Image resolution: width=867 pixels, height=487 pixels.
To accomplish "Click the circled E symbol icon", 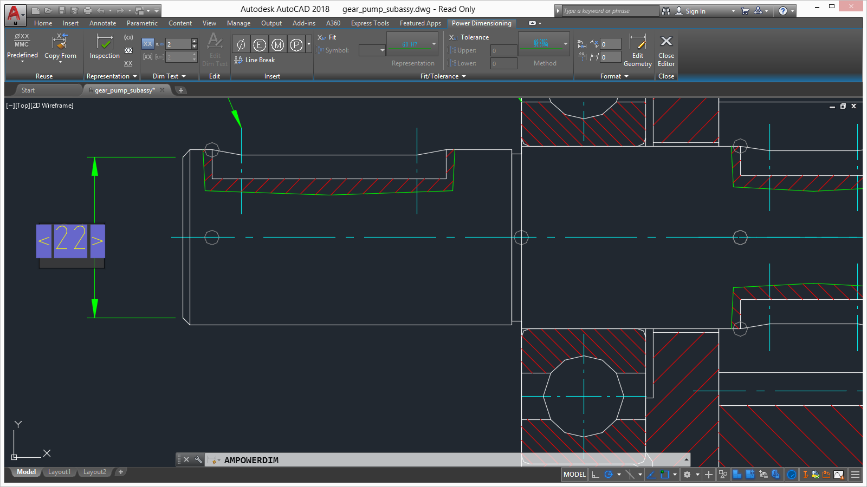I will point(260,45).
